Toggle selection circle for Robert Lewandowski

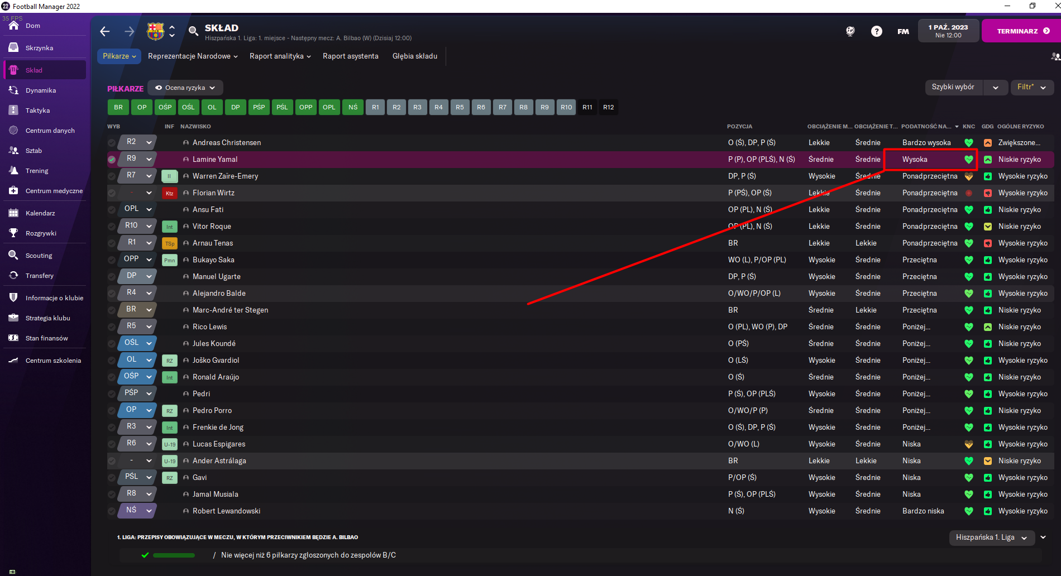click(x=112, y=511)
